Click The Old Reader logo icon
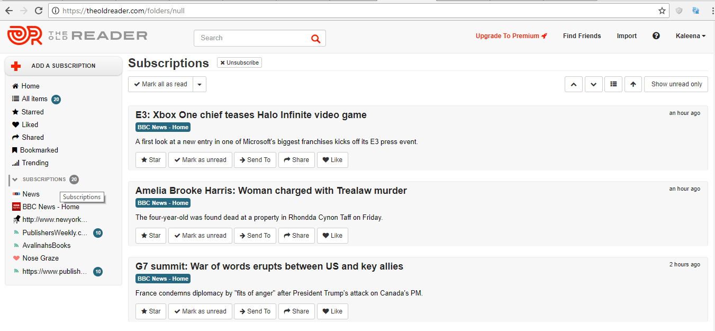Viewport: 715px width, 331px height. (24, 35)
